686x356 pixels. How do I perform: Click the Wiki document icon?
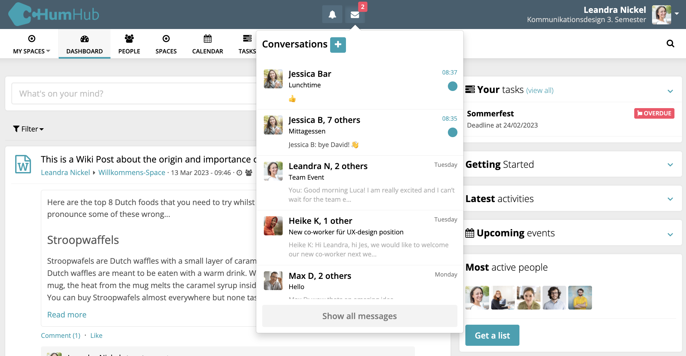[23, 164]
